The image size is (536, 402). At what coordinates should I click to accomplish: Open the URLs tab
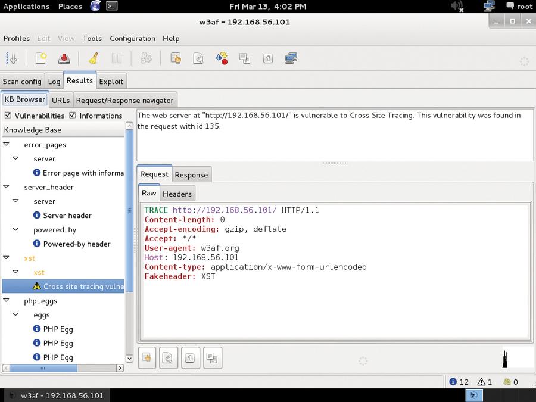coord(61,101)
